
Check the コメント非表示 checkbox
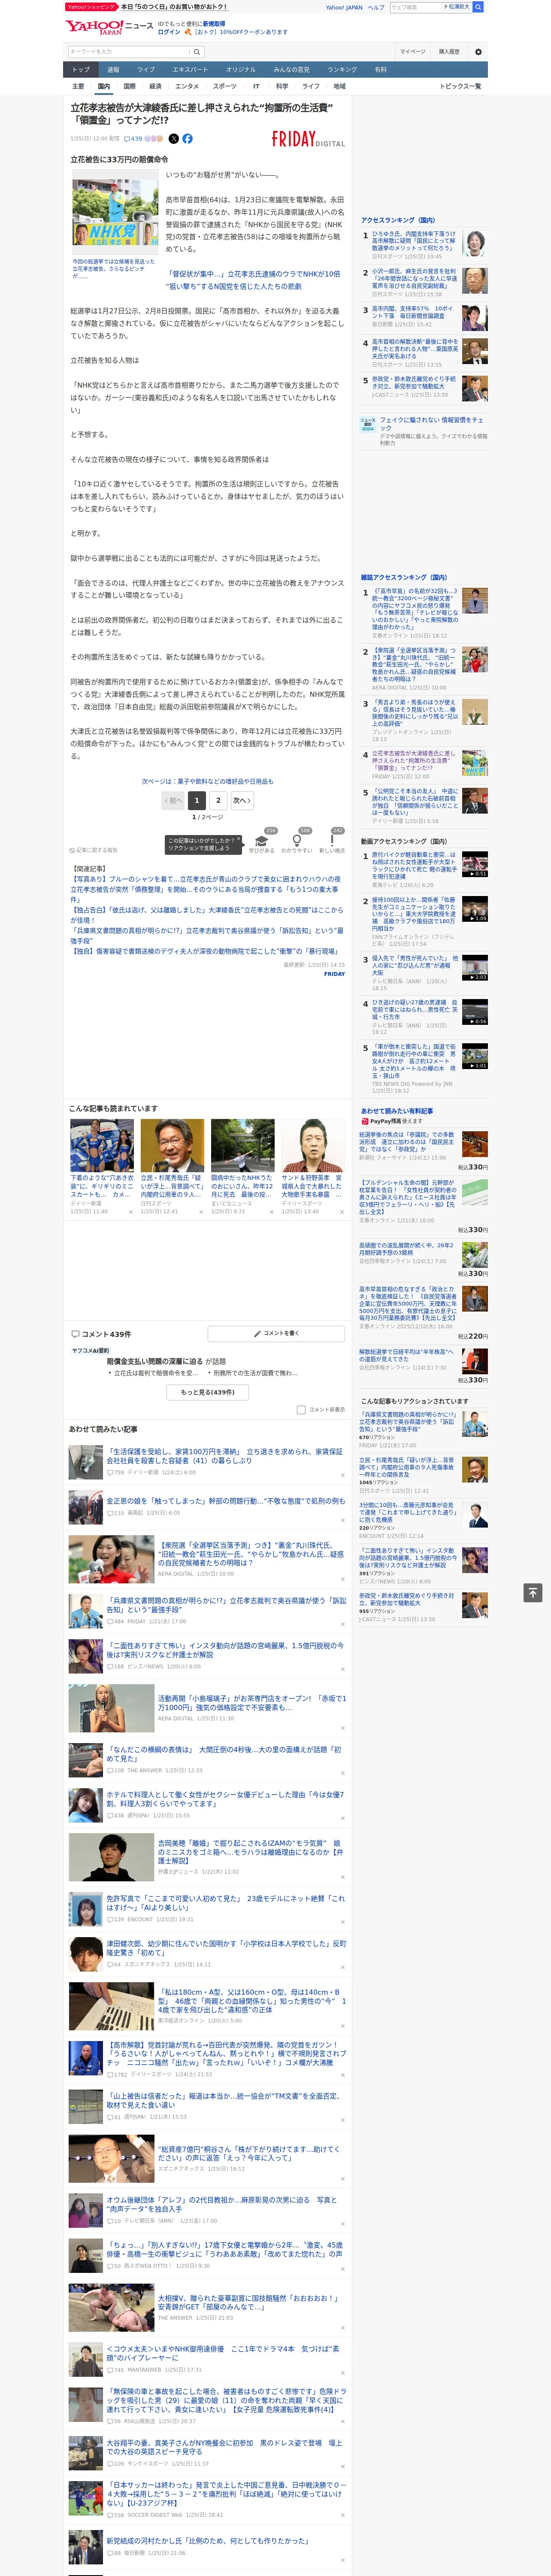pyautogui.click(x=301, y=1409)
